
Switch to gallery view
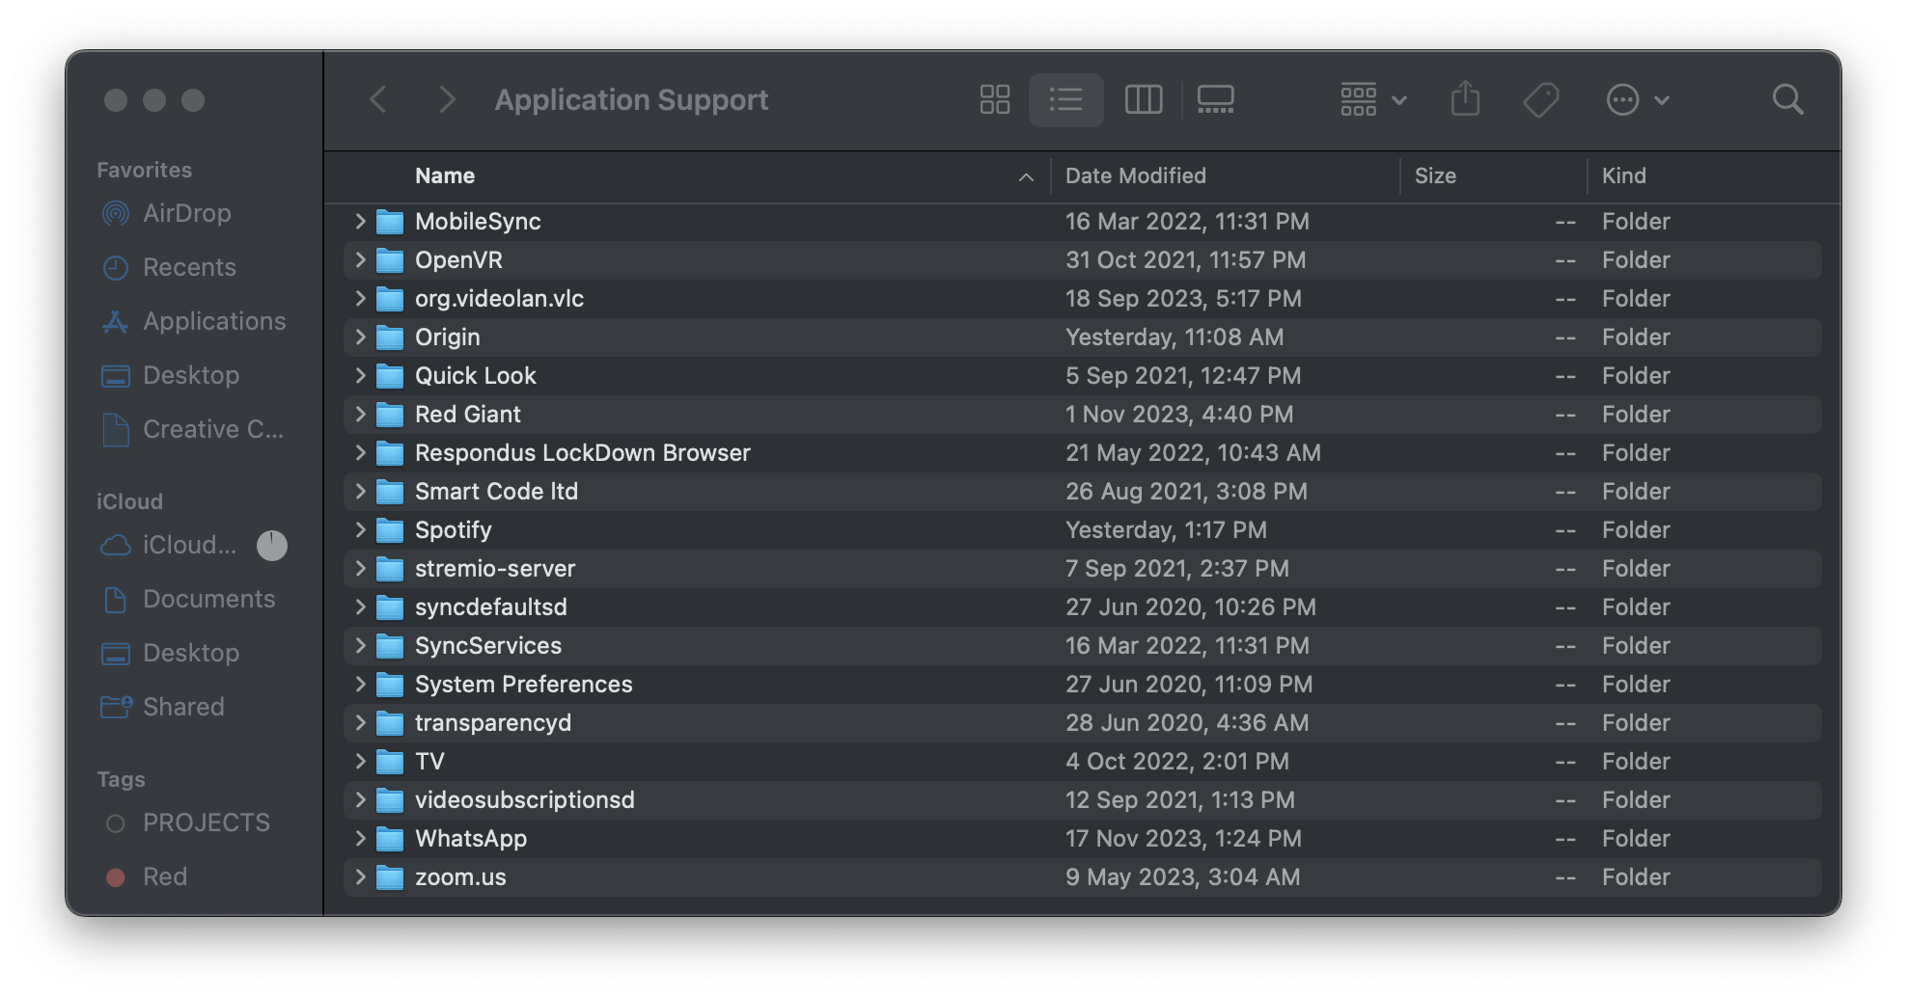click(x=1215, y=99)
